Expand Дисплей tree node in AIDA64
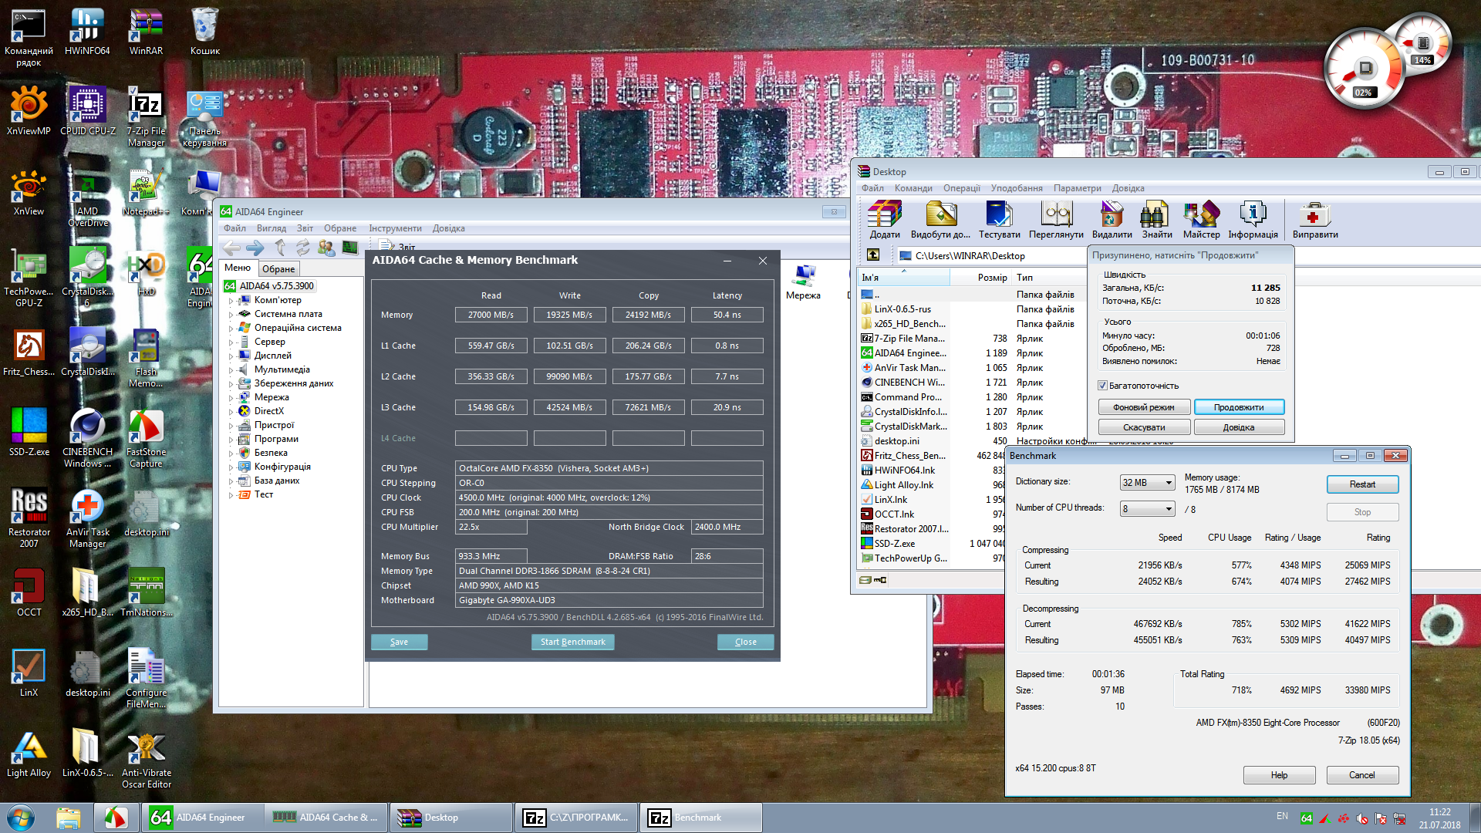1481x833 pixels. click(231, 356)
